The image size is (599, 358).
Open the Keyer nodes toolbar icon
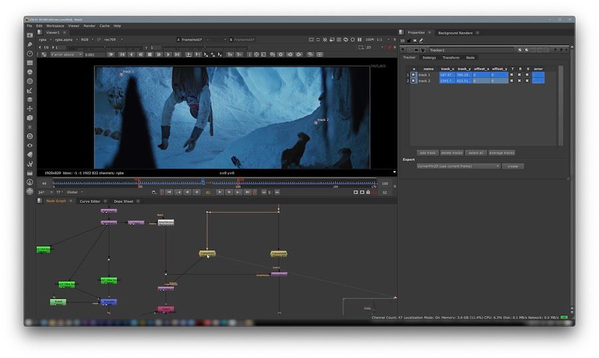(30, 90)
